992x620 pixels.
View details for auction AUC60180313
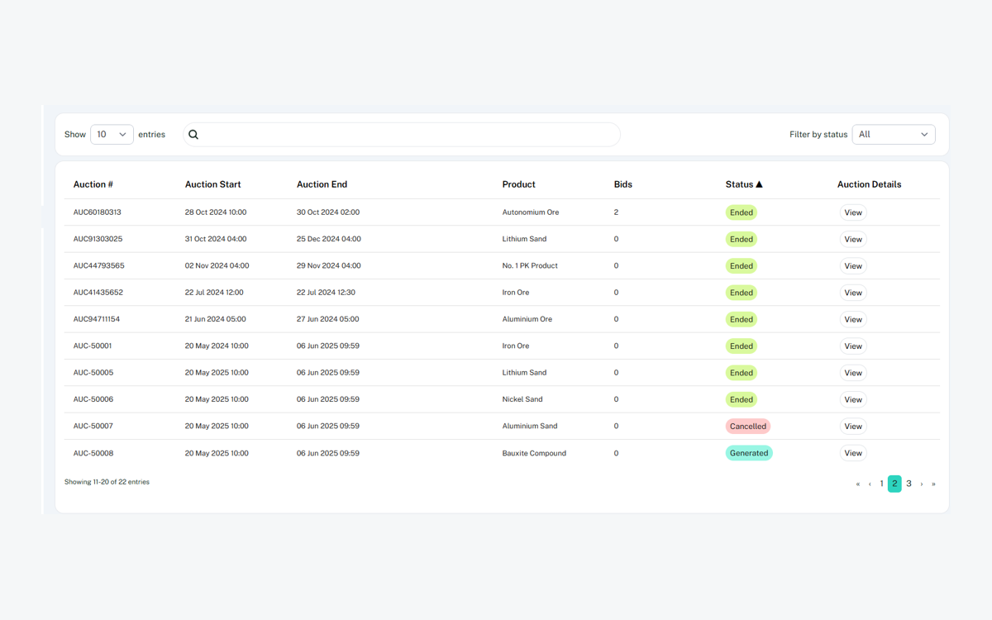(852, 212)
